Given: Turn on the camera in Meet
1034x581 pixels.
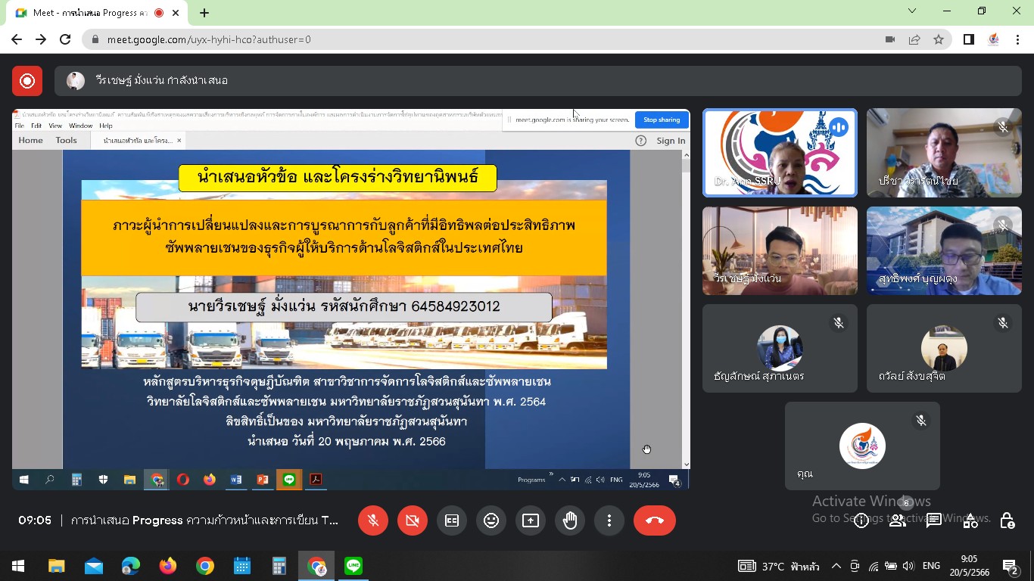Looking at the screenshot, I should [413, 520].
